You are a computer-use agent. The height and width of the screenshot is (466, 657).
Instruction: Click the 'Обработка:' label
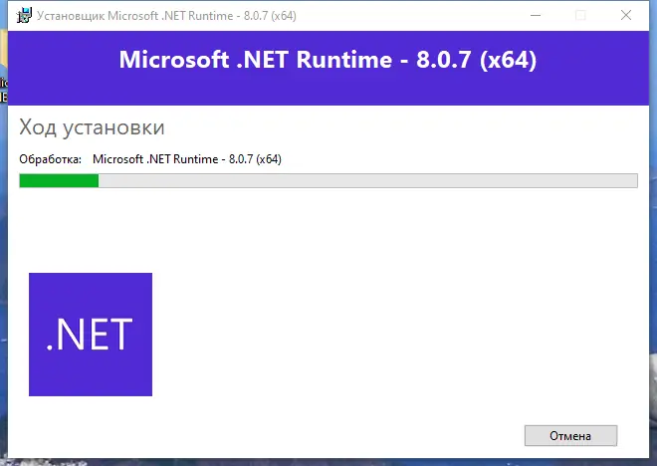click(x=51, y=159)
